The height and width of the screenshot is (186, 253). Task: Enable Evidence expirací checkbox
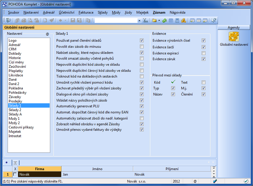[203, 53]
